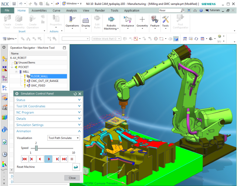Open the clock History sidebar icon

pos(4,154)
